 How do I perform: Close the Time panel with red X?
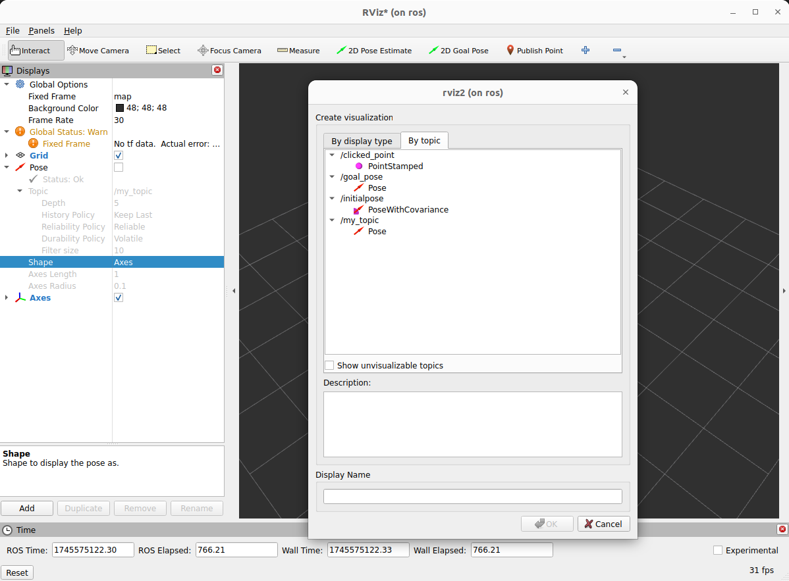coord(782,529)
